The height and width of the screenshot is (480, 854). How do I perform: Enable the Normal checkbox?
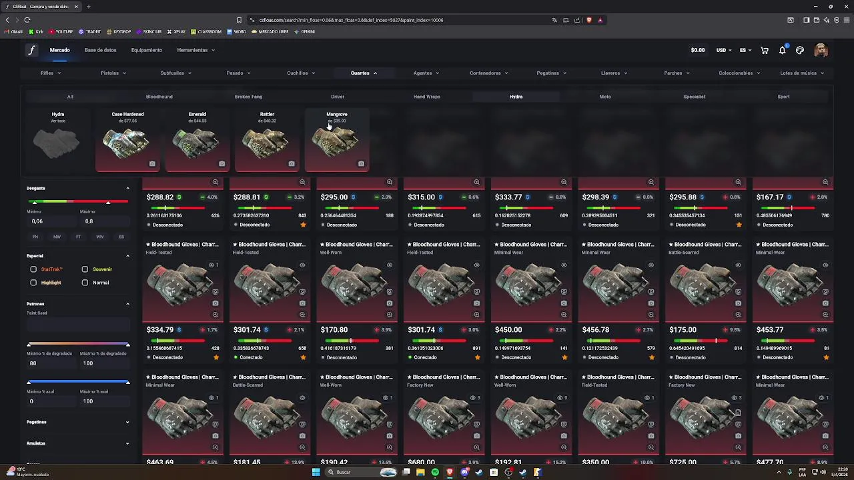coord(85,283)
